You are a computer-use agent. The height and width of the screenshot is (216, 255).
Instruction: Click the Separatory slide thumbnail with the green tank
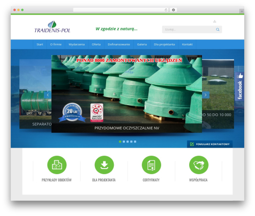(35, 94)
